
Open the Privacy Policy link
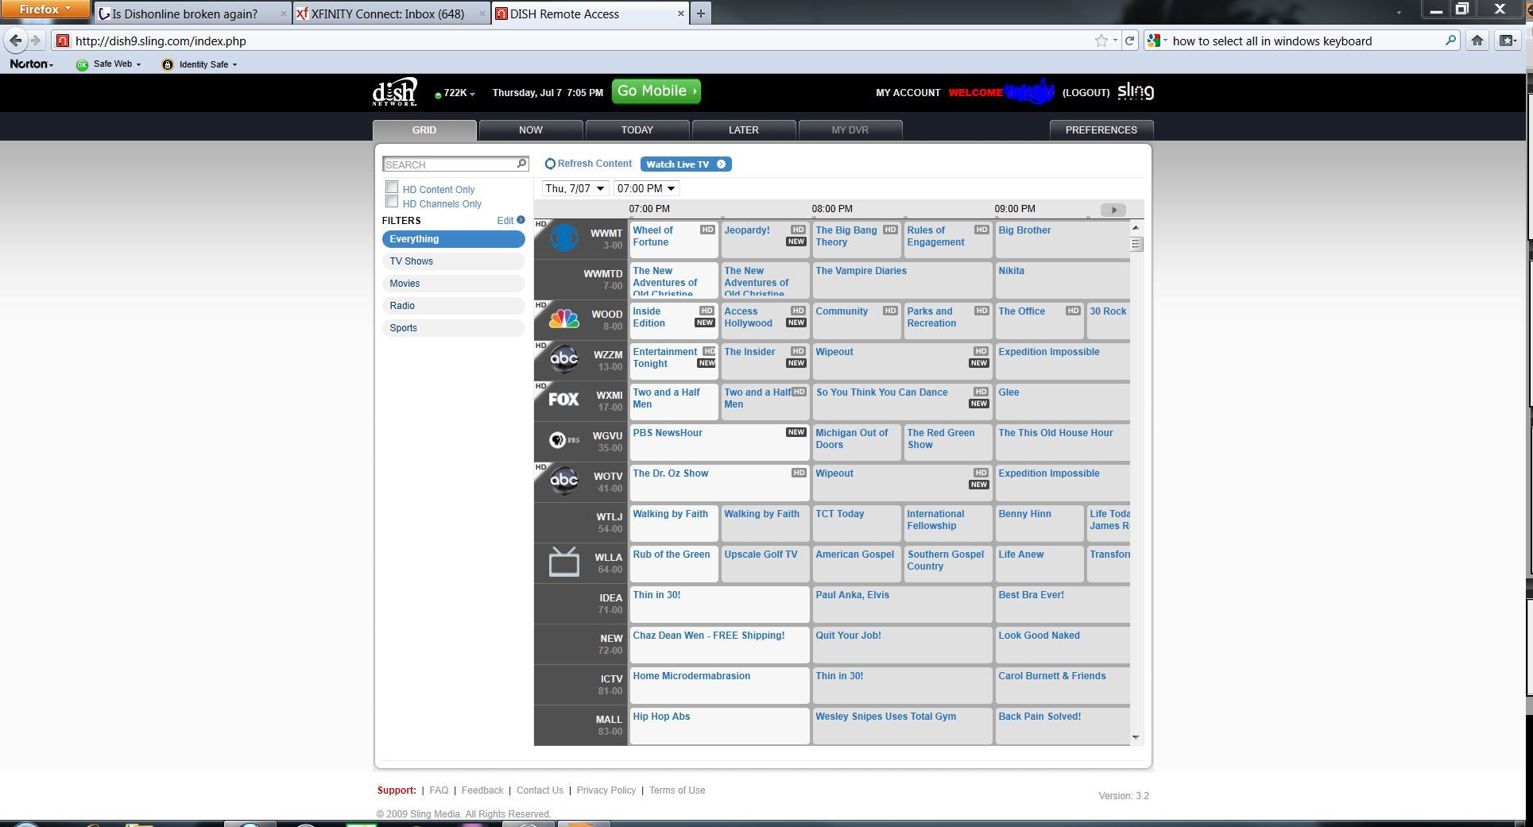pyautogui.click(x=606, y=790)
